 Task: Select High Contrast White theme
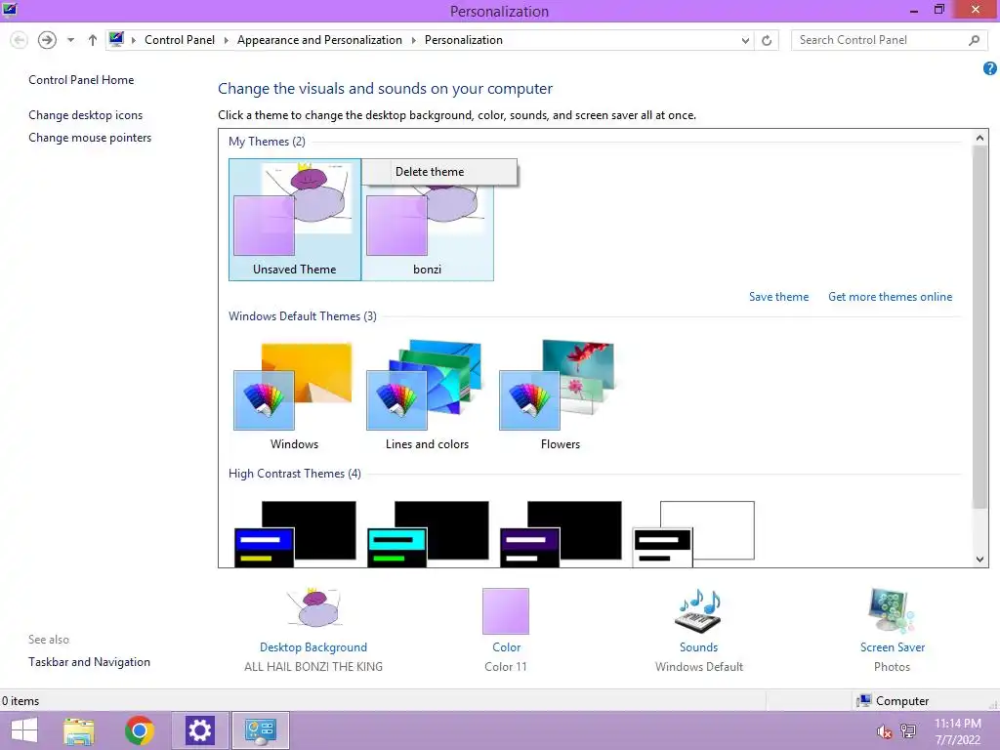(694, 534)
